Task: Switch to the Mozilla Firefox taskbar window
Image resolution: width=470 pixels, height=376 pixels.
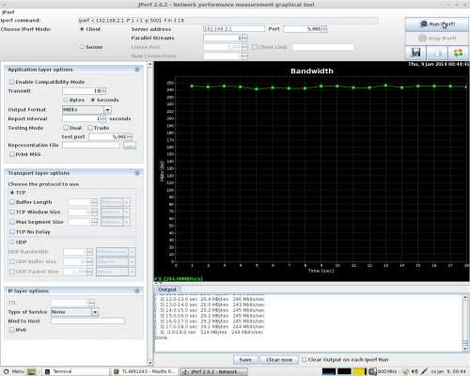Action: pyautogui.click(x=144, y=371)
